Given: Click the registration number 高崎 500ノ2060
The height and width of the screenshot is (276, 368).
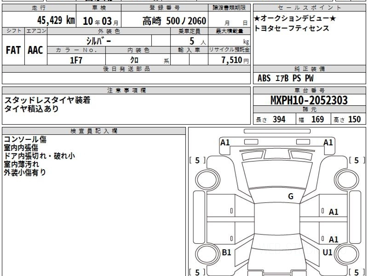Looking at the screenshot, I should click(x=174, y=21).
